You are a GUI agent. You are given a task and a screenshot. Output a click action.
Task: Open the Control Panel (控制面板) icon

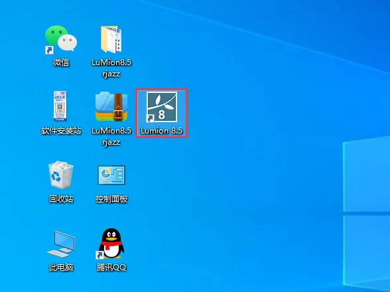111,175
